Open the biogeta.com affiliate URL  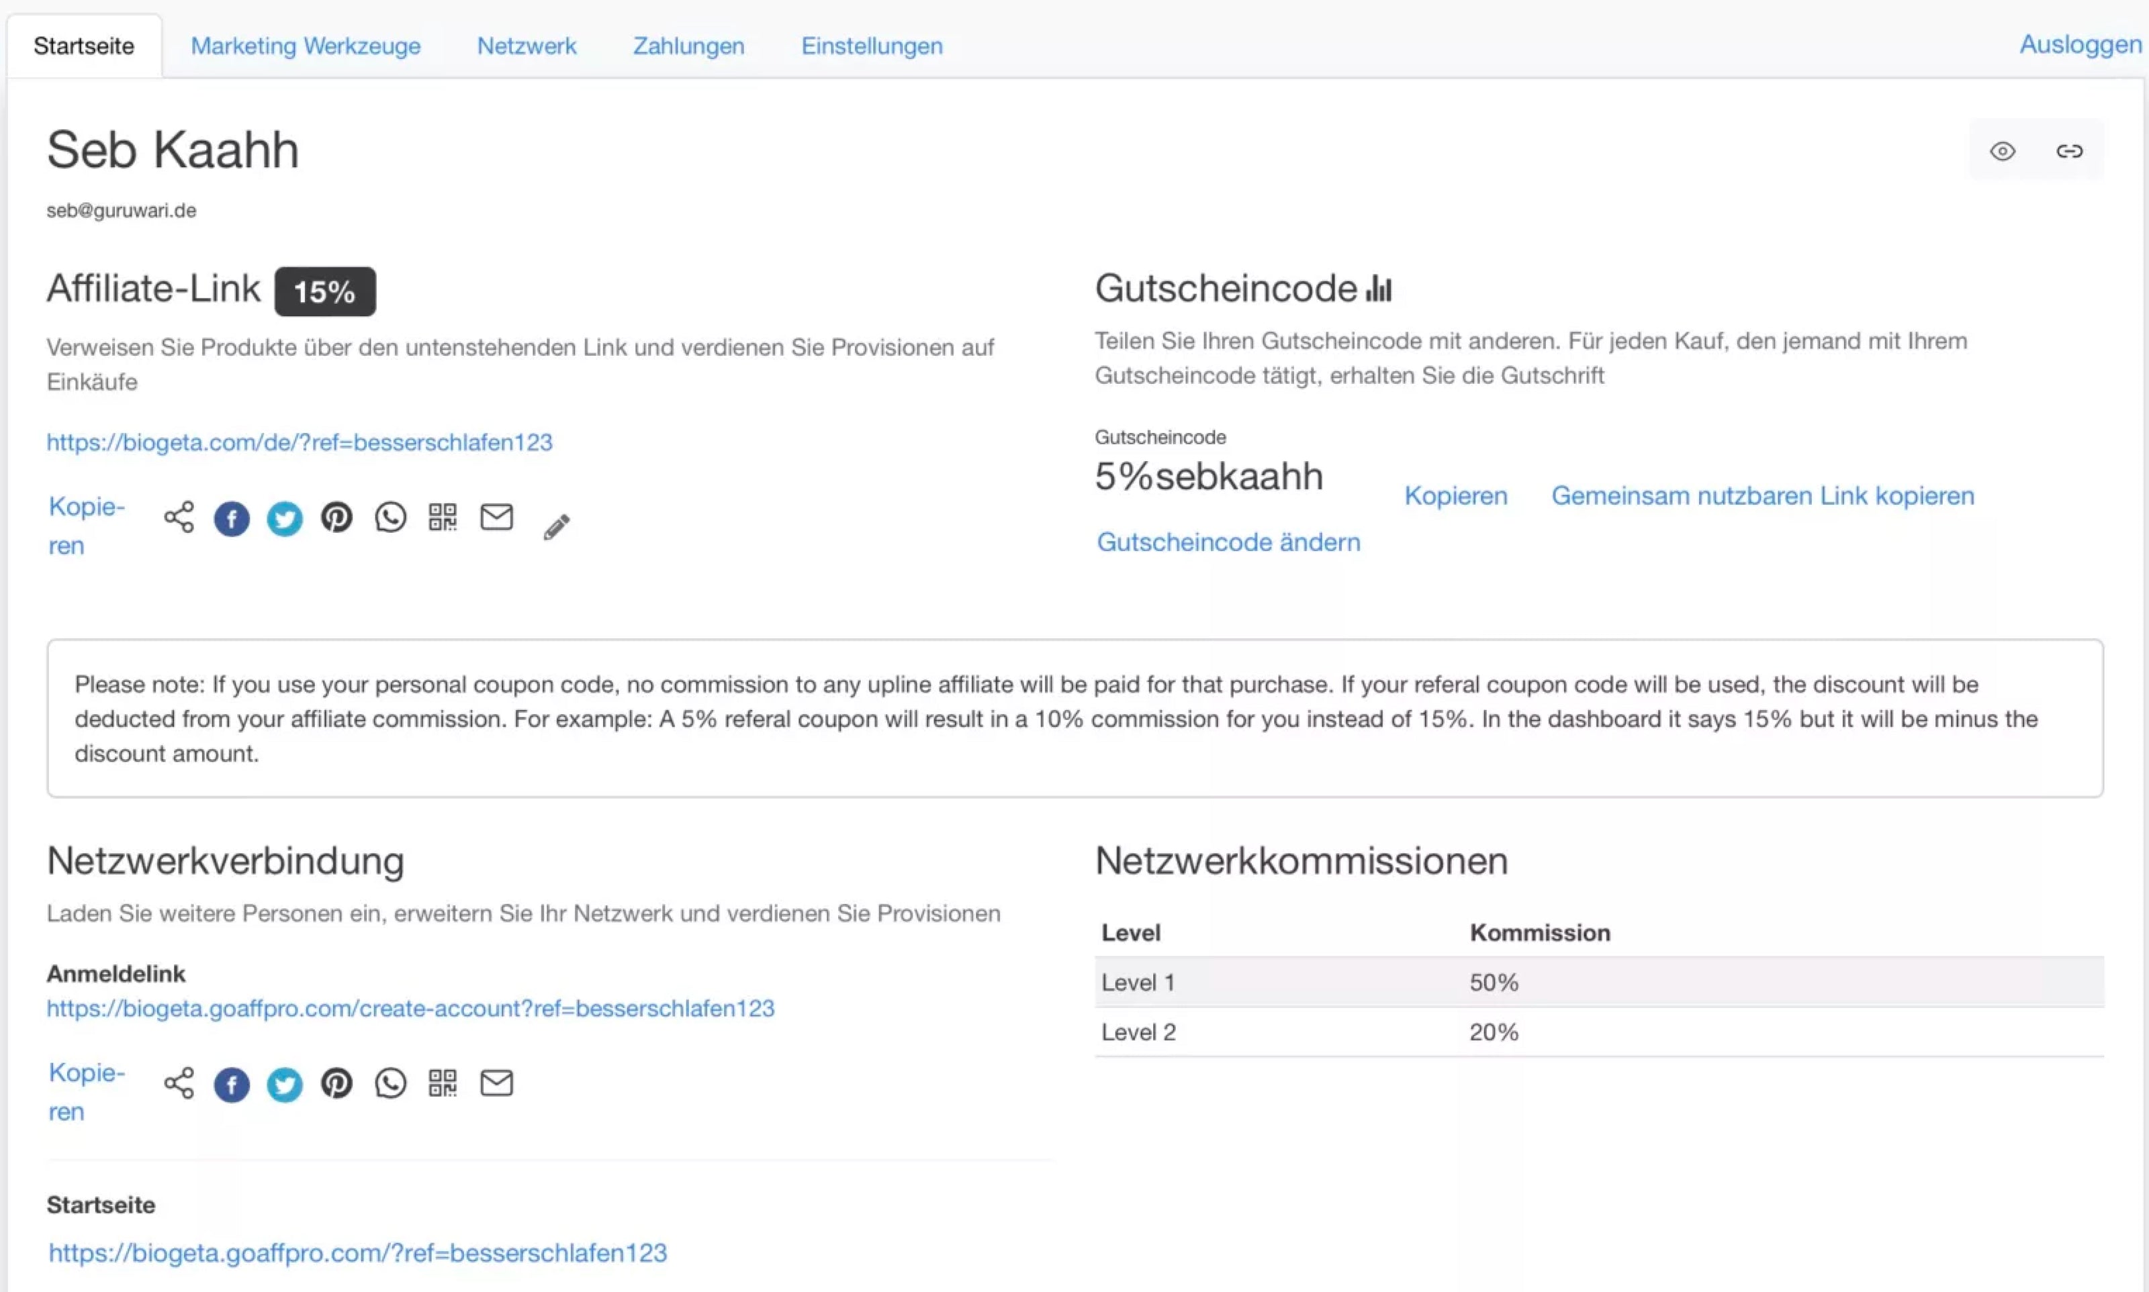click(300, 442)
